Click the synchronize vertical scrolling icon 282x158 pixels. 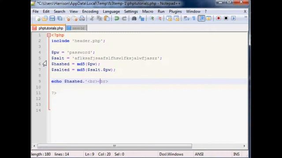169,18
